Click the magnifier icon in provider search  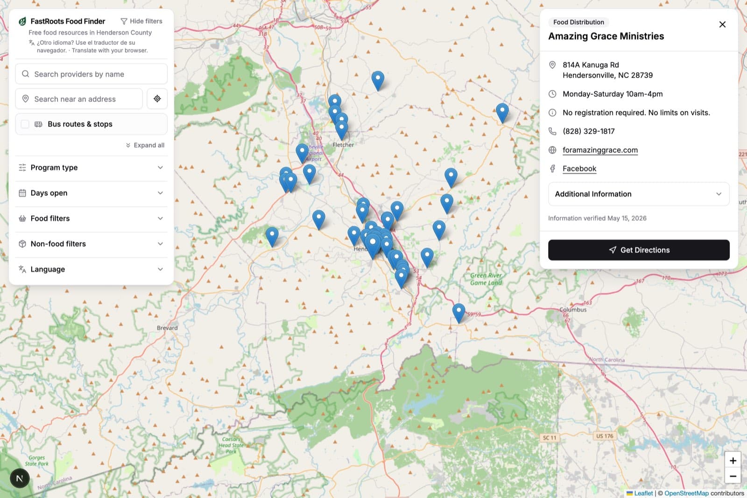click(26, 74)
